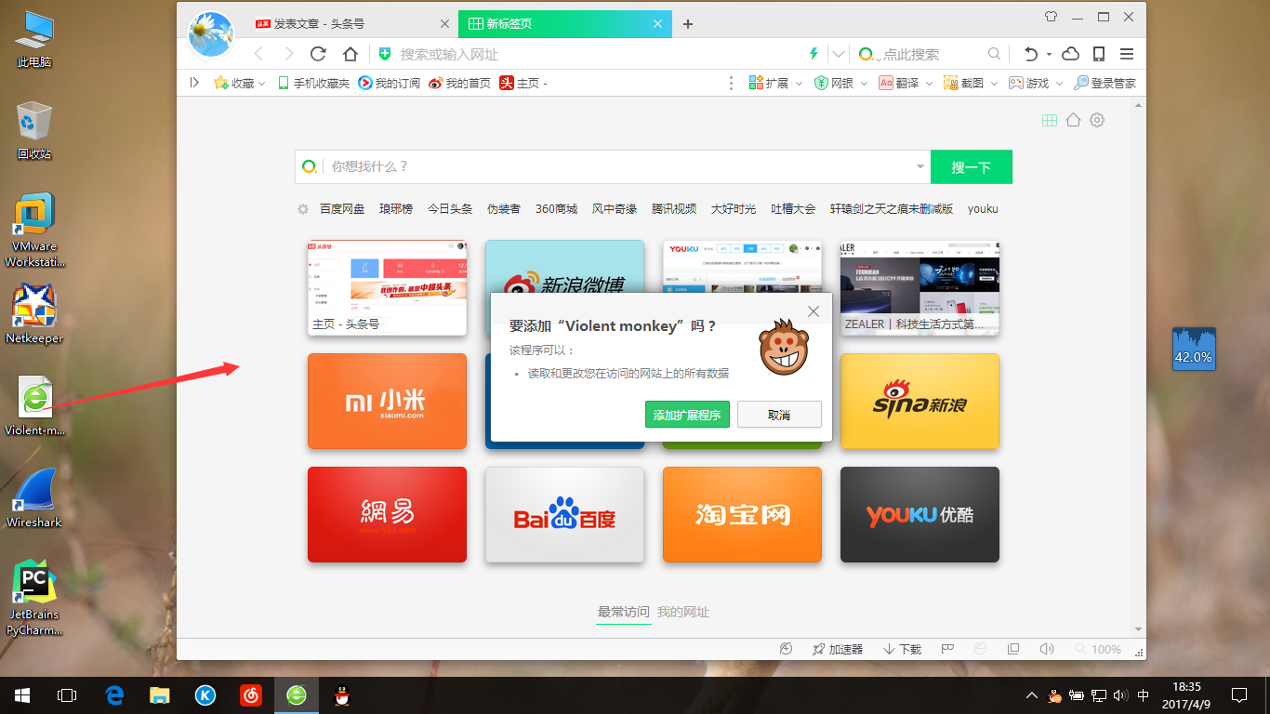The height and width of the screenshot is (714, 1270).
Task: Click the 取消 button in the dialog
Action: click(779, 415)
